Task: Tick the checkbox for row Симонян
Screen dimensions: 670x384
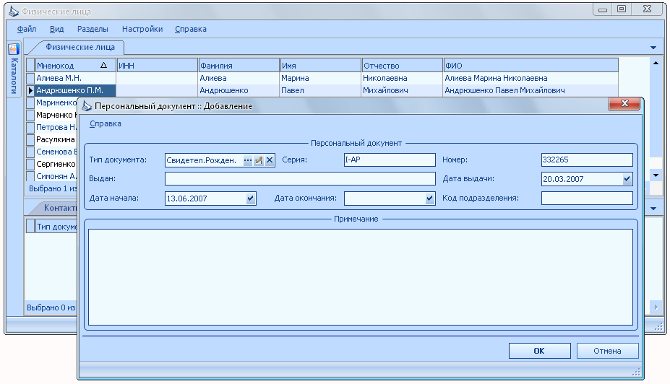Action: click(x=30, y=176)
